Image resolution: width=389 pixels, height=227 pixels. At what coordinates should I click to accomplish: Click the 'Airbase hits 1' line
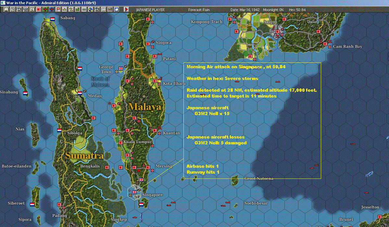pos(202,166)
